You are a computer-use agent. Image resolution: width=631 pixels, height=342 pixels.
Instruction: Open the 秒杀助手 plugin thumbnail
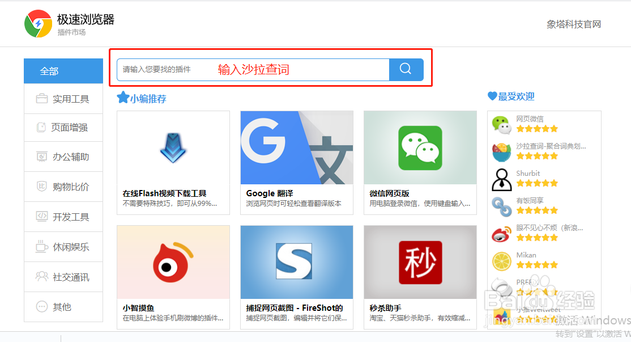point(420,262)
